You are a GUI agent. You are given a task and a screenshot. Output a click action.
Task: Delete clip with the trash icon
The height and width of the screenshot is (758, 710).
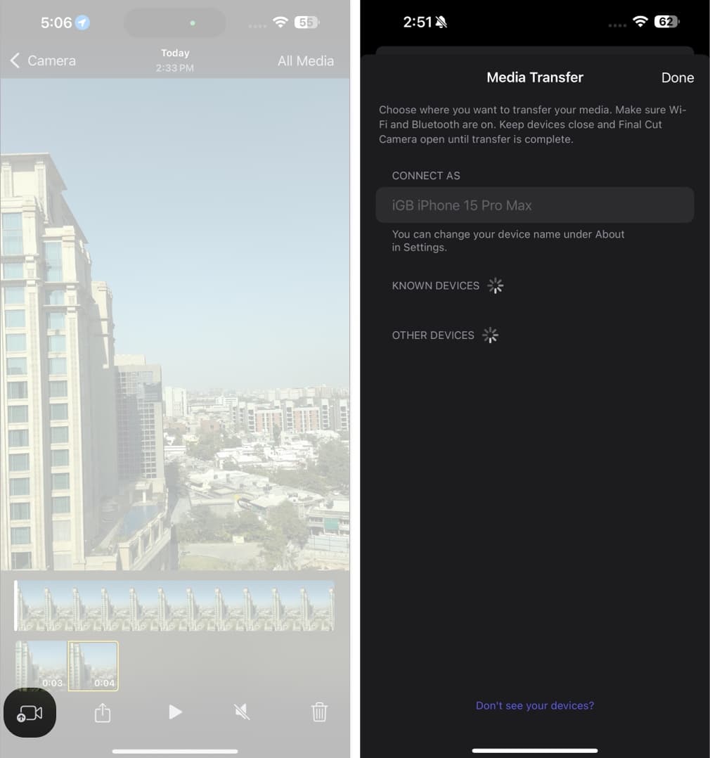(x=319, y=712)
